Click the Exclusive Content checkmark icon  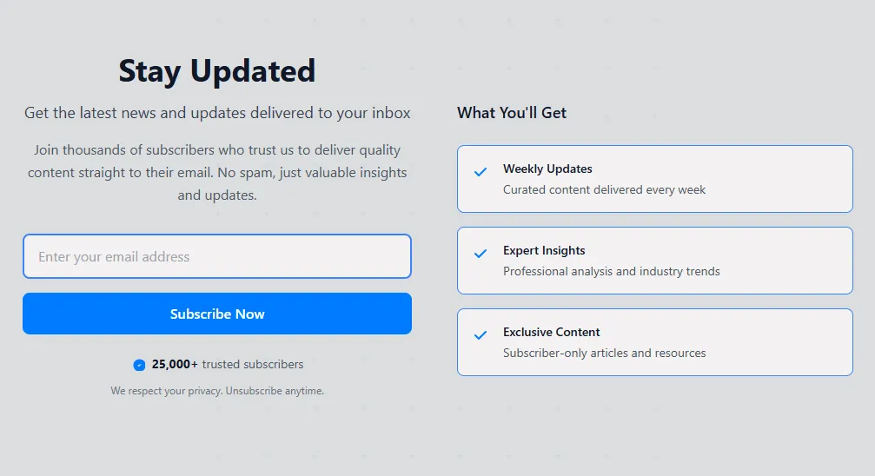[481, 335]
